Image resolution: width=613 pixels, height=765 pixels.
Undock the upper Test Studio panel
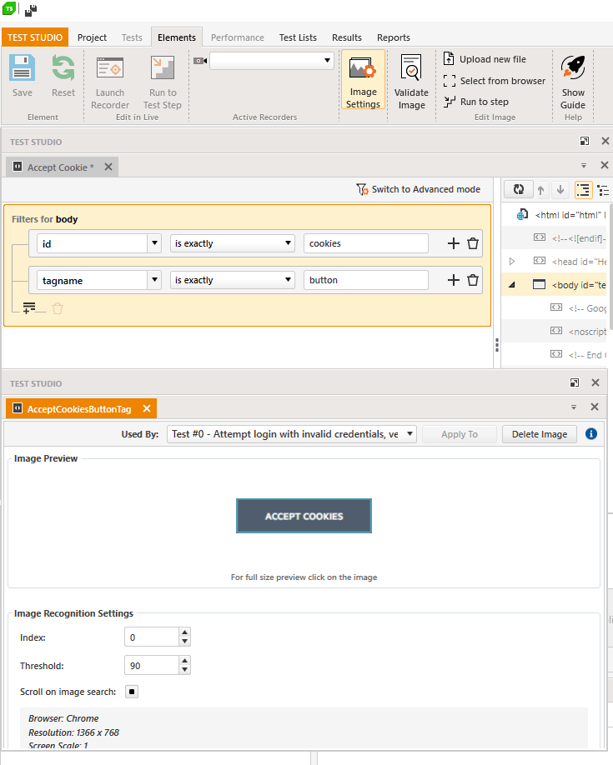pos(584,141)
